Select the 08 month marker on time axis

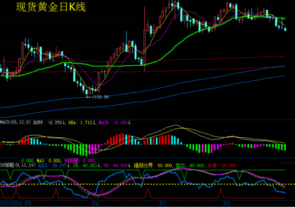pos(227,203)
